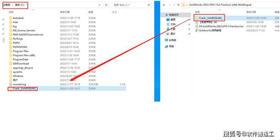
Task: Open the Autodesk folder icon
Action: point(11,18)
